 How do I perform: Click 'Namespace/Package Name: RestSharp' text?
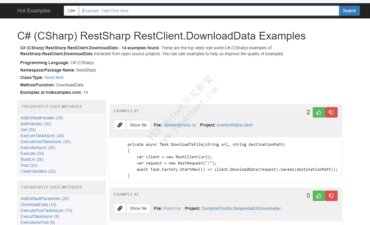58,70
